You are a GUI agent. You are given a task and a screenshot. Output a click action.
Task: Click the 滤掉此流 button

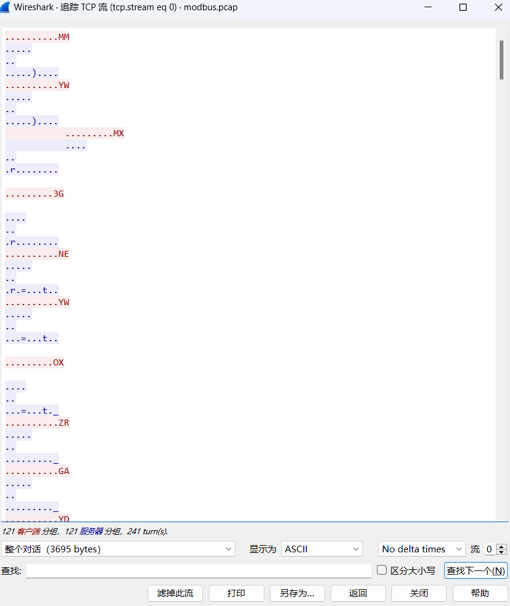point(175,593)
